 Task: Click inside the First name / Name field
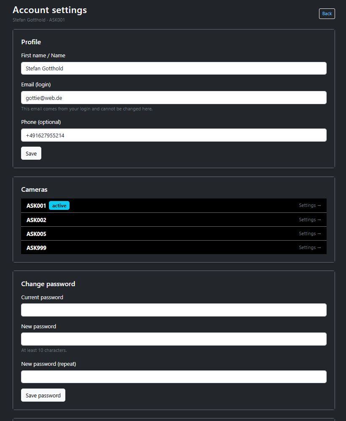[x=174, y=68]
